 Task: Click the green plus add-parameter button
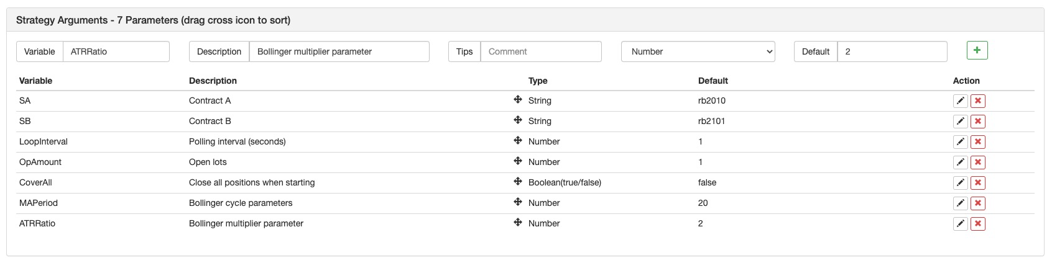[x=977, y=50]
